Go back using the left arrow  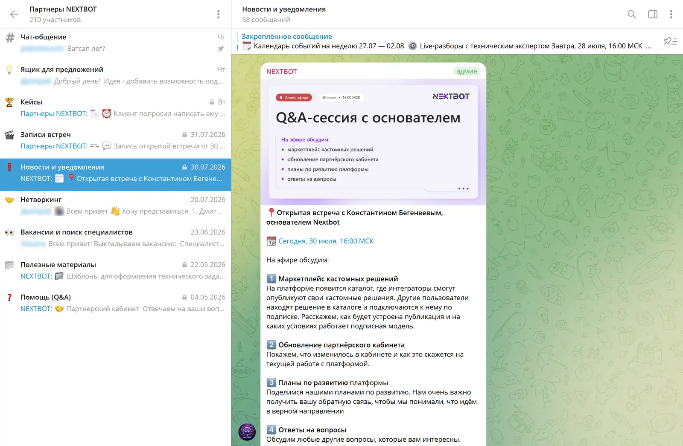(14, 14)
